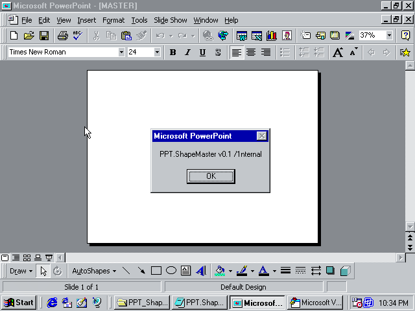Click the Insert Clip Art icon

pyautogui.click(x=287, y=36)
